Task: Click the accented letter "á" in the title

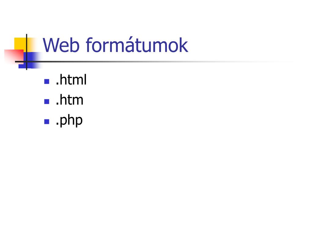Action: point(131,45)
